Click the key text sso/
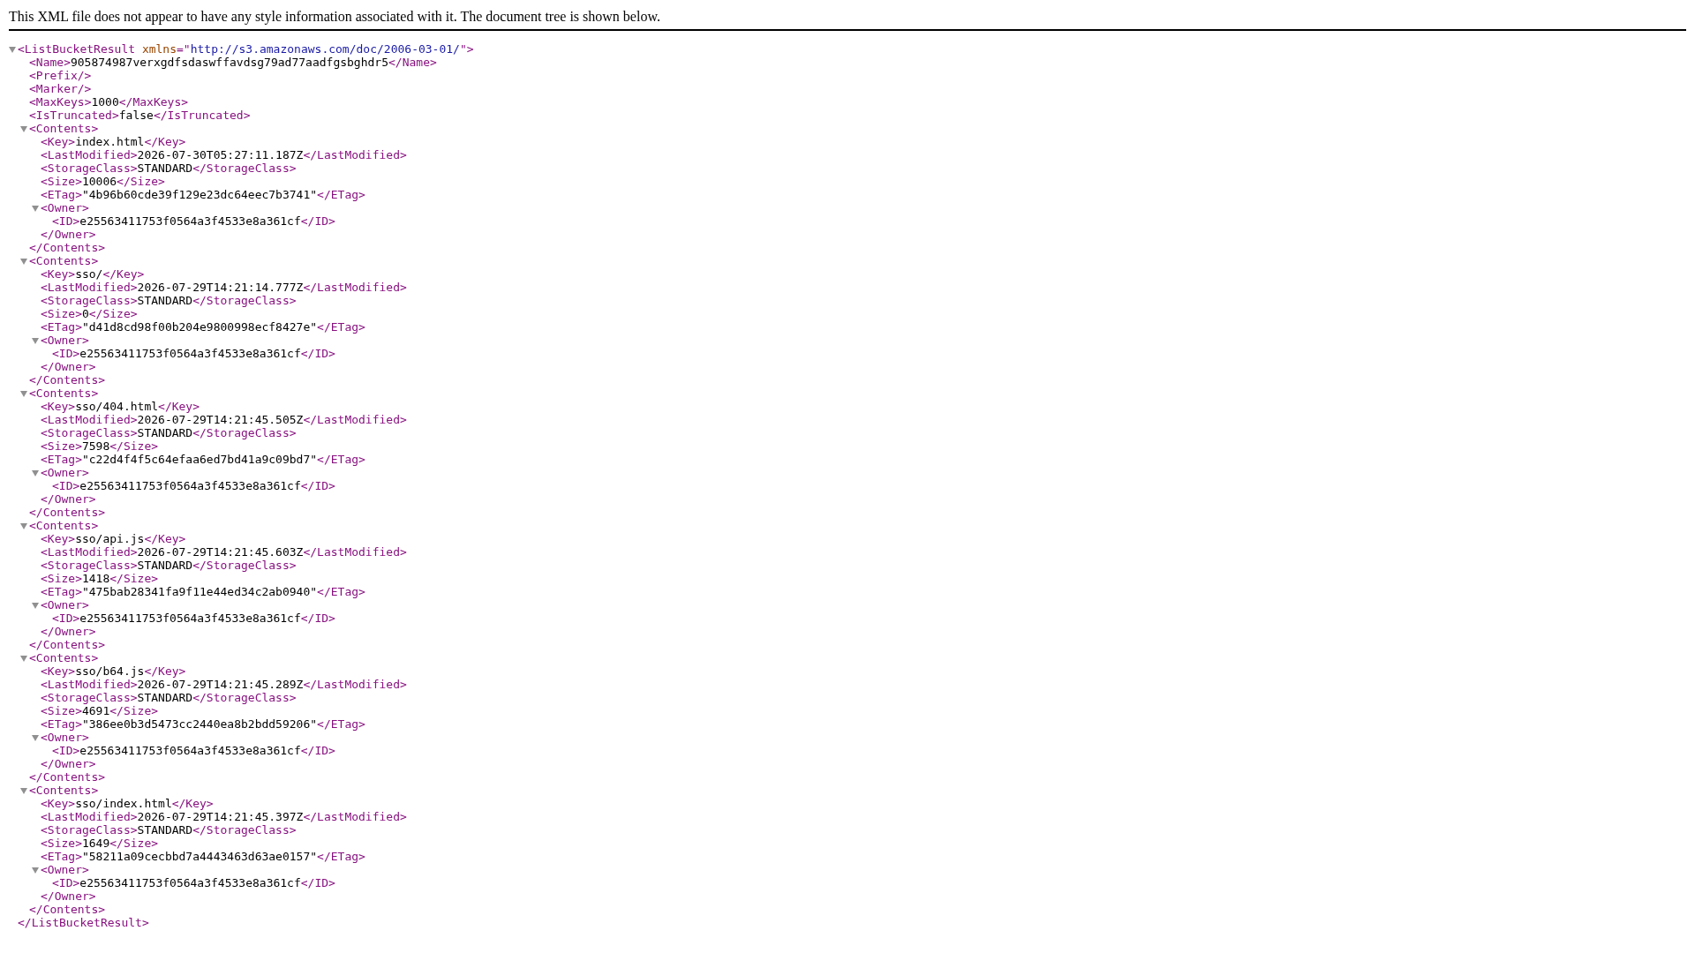Image resolution: width=1695 pixels, height=953 pixels. tap(89, 274)
